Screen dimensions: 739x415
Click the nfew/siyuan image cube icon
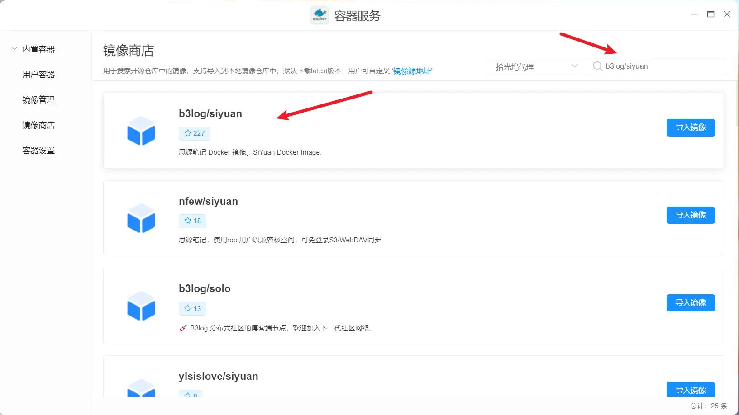click(x=141, y=218)
